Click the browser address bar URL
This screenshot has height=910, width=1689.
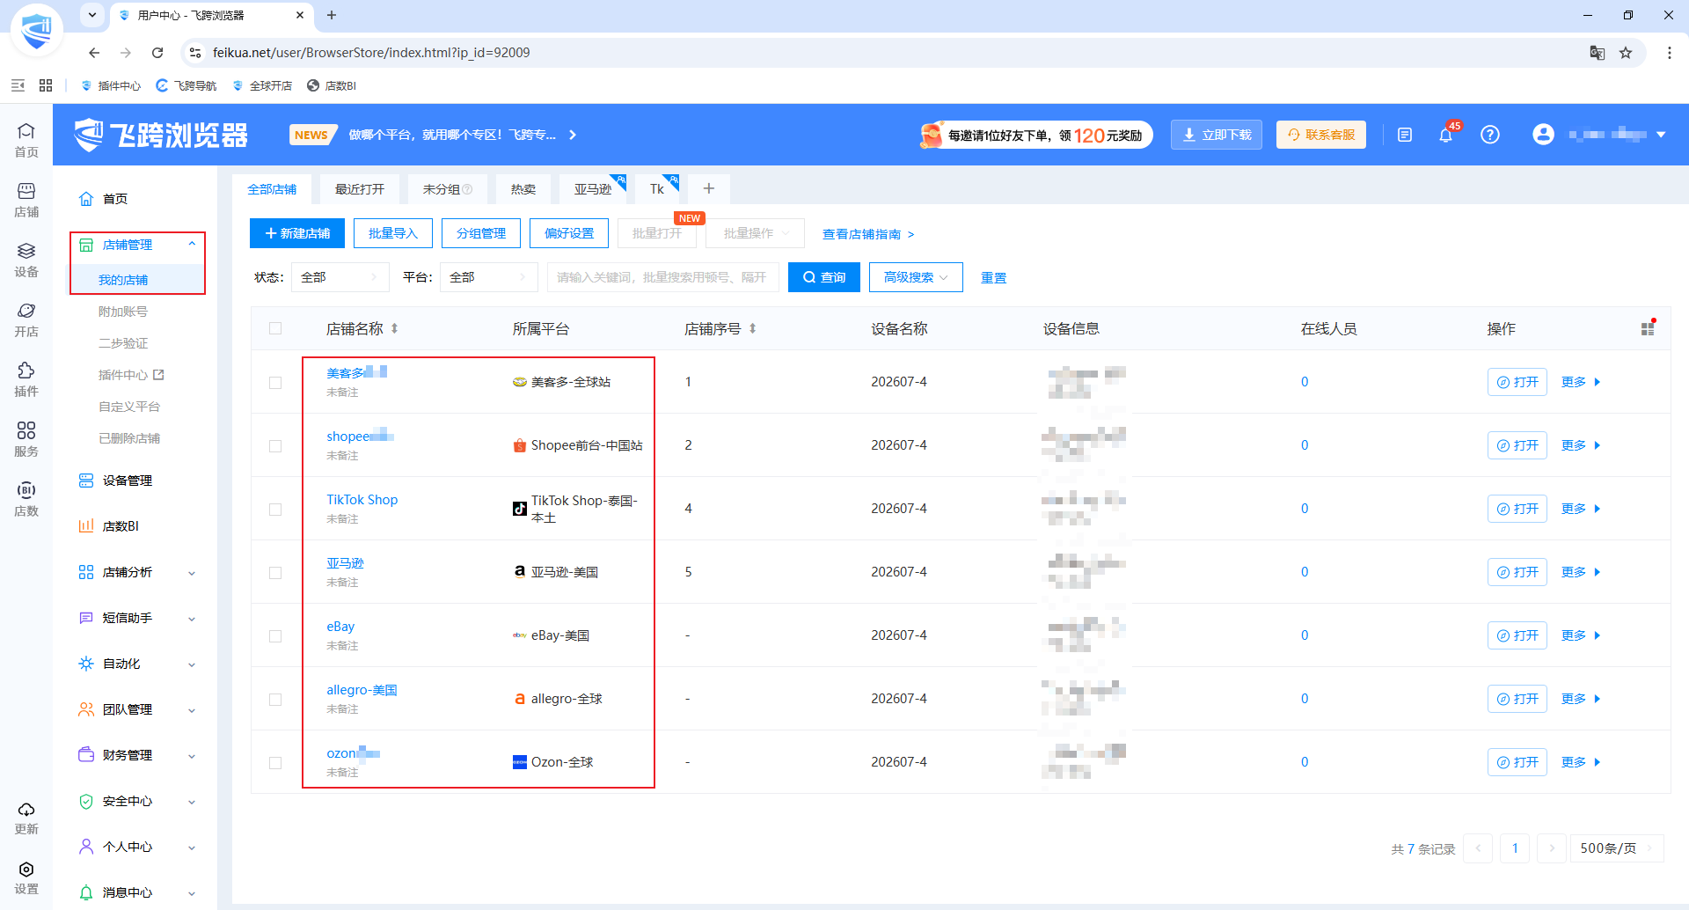pyautogui.click(x=371, y=53)
